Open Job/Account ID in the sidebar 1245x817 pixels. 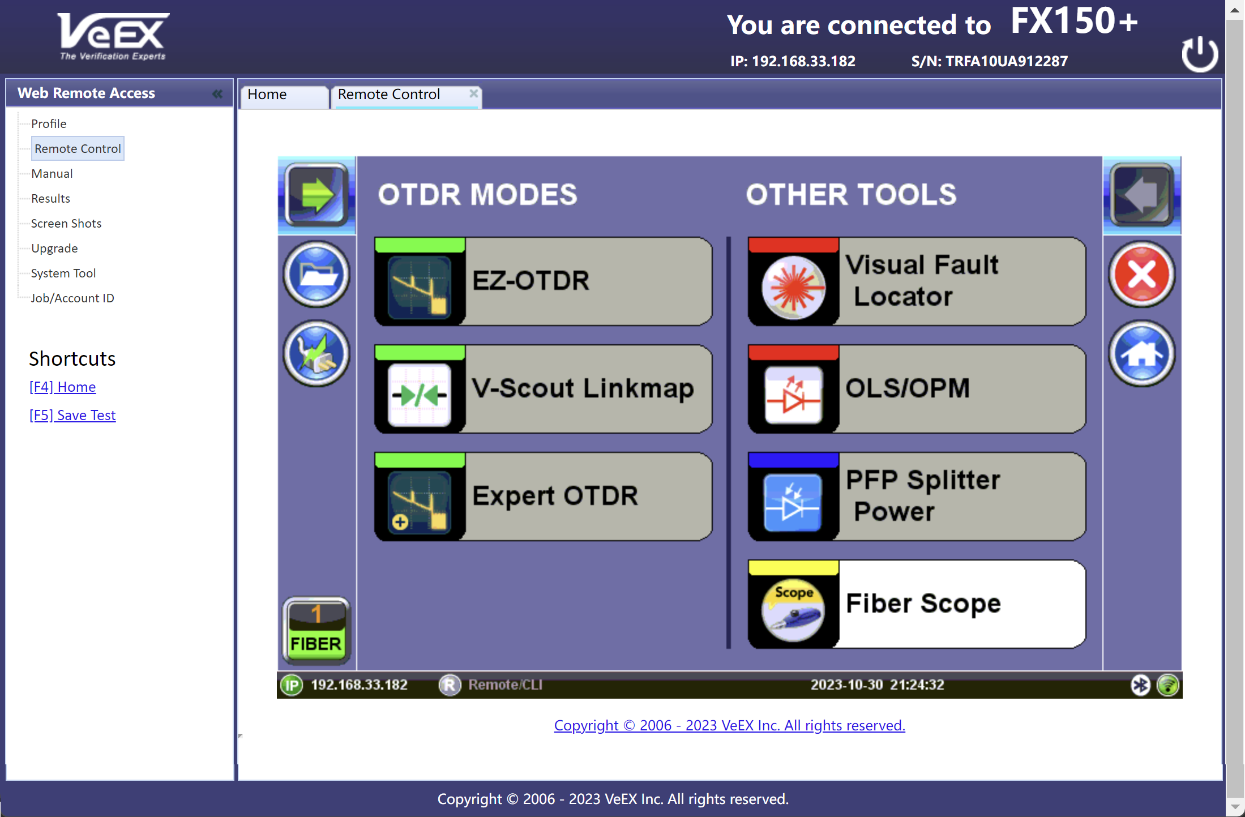tap(72, 298)
